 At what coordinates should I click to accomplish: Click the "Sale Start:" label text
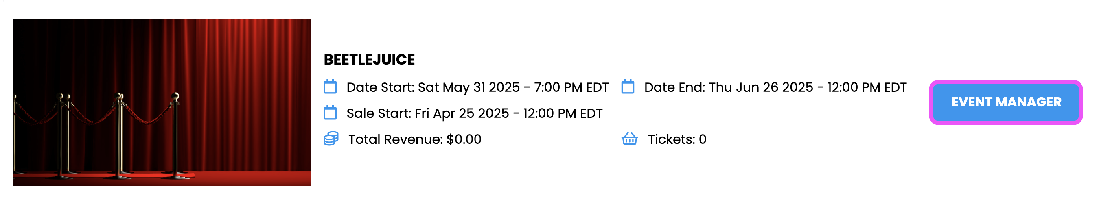379,113
